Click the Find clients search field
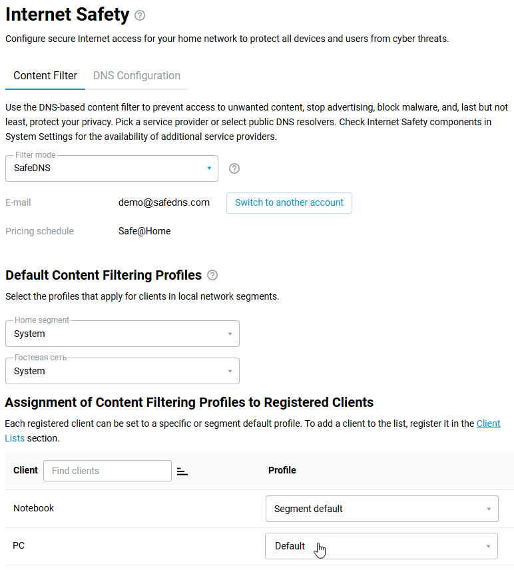 [107, 471]
